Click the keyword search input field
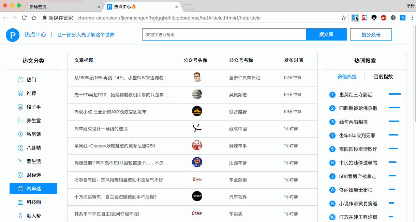The width and height of the screenshot is (416, 222). [224, 34]
